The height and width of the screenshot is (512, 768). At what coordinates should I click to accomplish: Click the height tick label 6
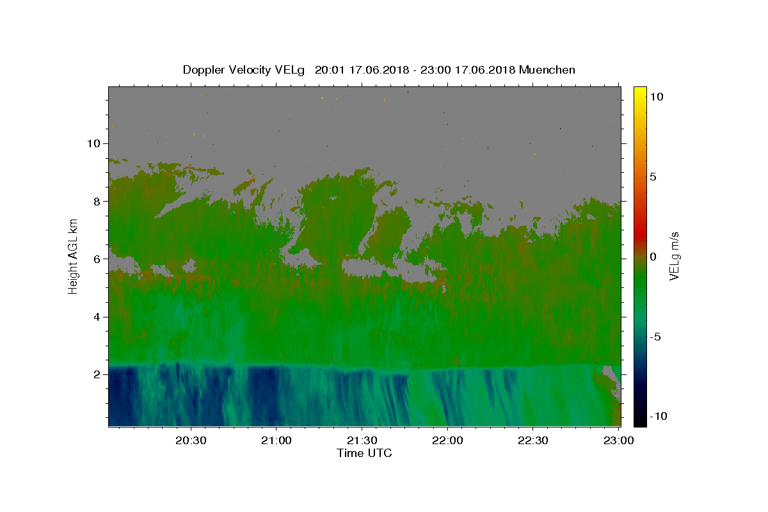(99, 259)
